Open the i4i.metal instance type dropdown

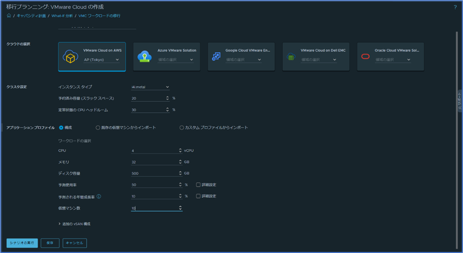[x=150, y=87]
